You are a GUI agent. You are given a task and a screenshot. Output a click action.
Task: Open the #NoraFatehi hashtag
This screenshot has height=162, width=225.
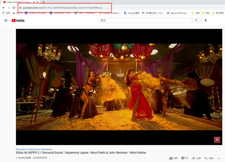pyautogui.click(x=21, y=149)
